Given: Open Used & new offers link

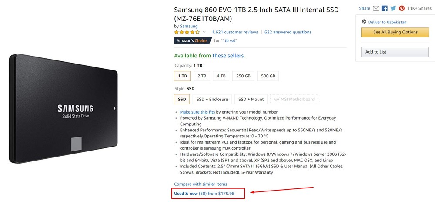Looking at the screenshot, I should pos(204,194).
